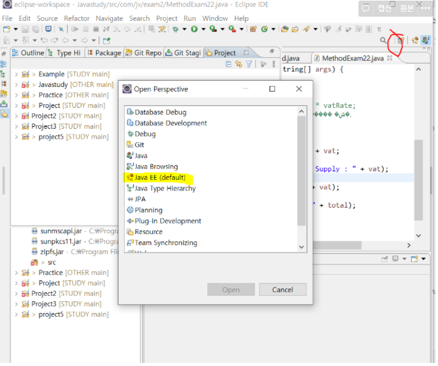
Task: Click the Last Edit Location arrow icon
Action: 44,41
